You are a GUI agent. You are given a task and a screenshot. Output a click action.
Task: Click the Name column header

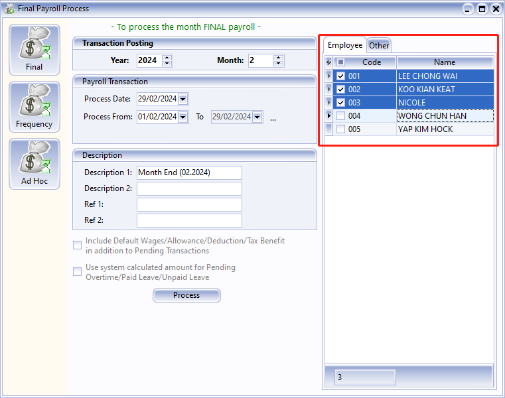(x=445, y=62)
